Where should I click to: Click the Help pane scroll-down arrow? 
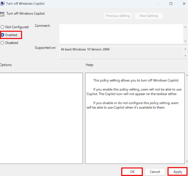pyautogui.click(x=187, y=161)
